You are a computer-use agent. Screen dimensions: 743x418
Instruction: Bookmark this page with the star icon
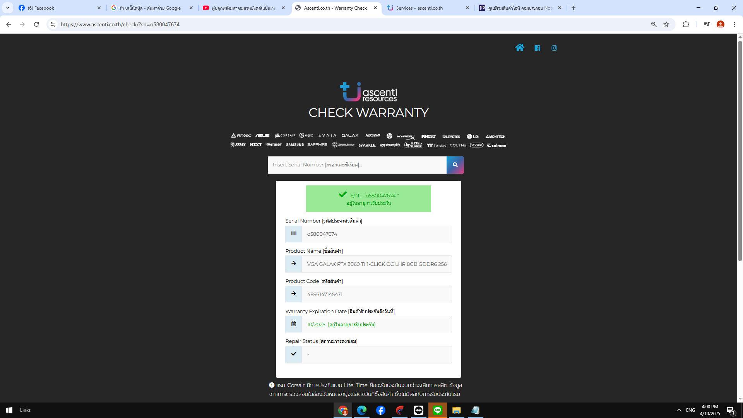pos(666,24)
